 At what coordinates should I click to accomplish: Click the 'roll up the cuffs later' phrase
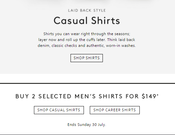point(86,40)
